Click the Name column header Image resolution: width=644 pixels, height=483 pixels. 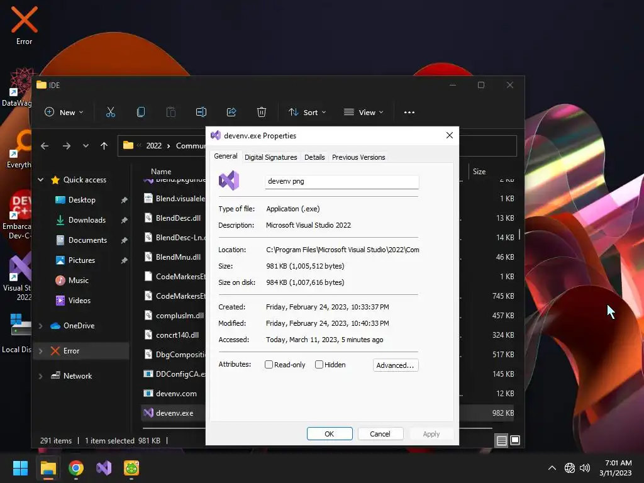tap(161, 172)
